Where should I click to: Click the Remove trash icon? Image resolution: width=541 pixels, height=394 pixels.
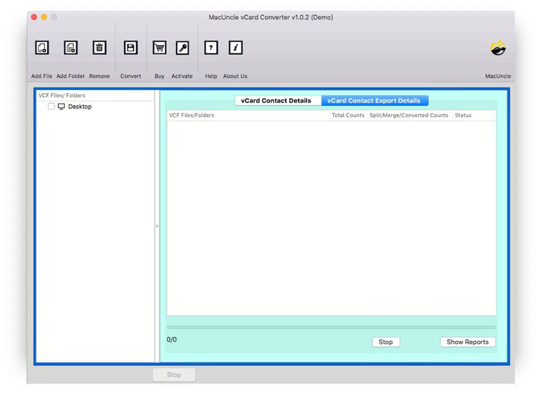pyautogui.click(x=99, y=47)
